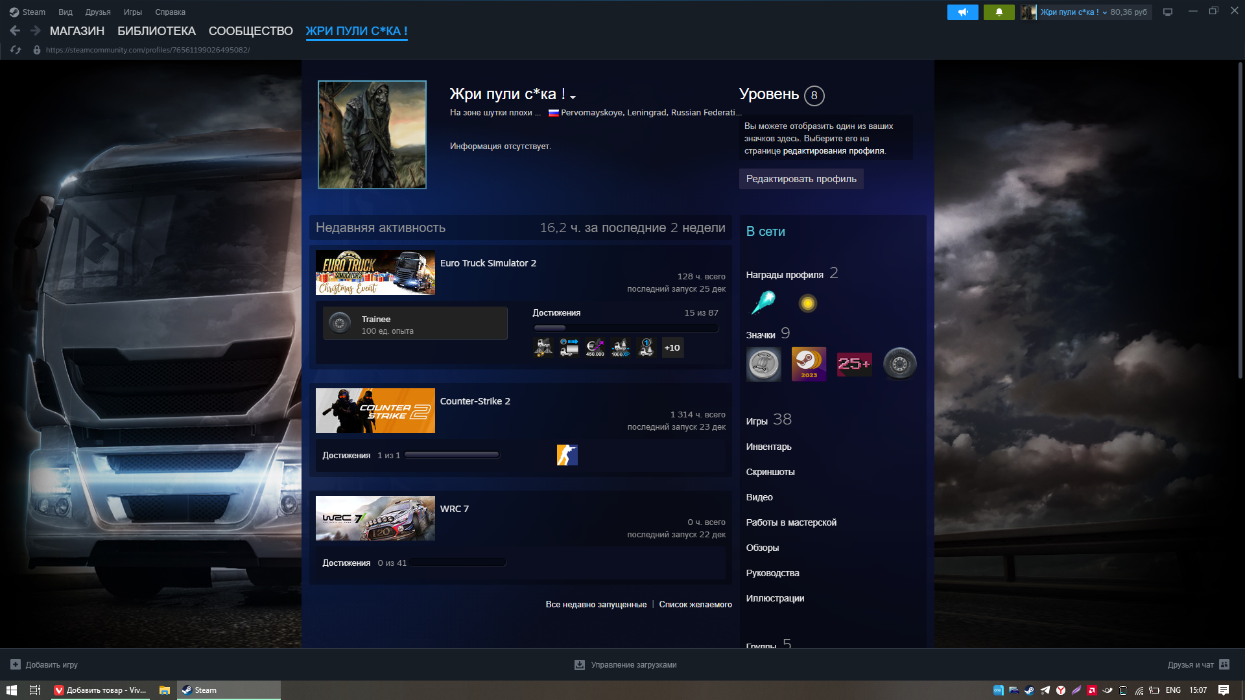This screenshot has height=700, width=1245.
Task: Click the level 8 badge circle
Action: click(x=814, y=95)
